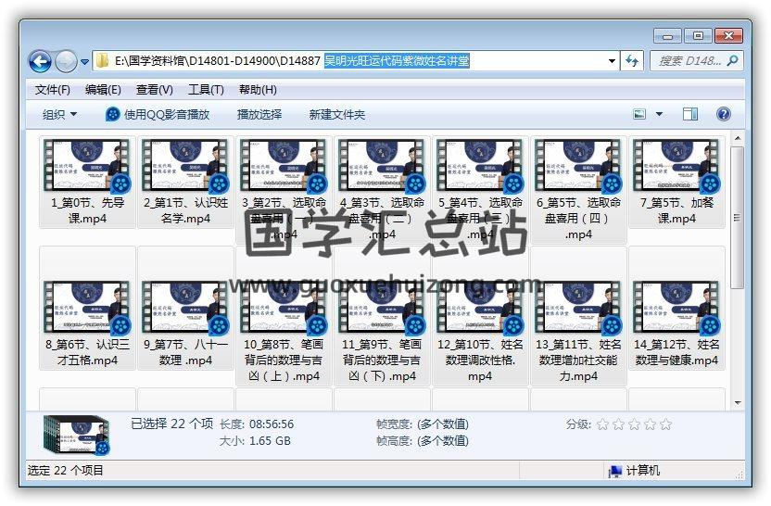Open help with the question mark icon

tap(724, 115)
